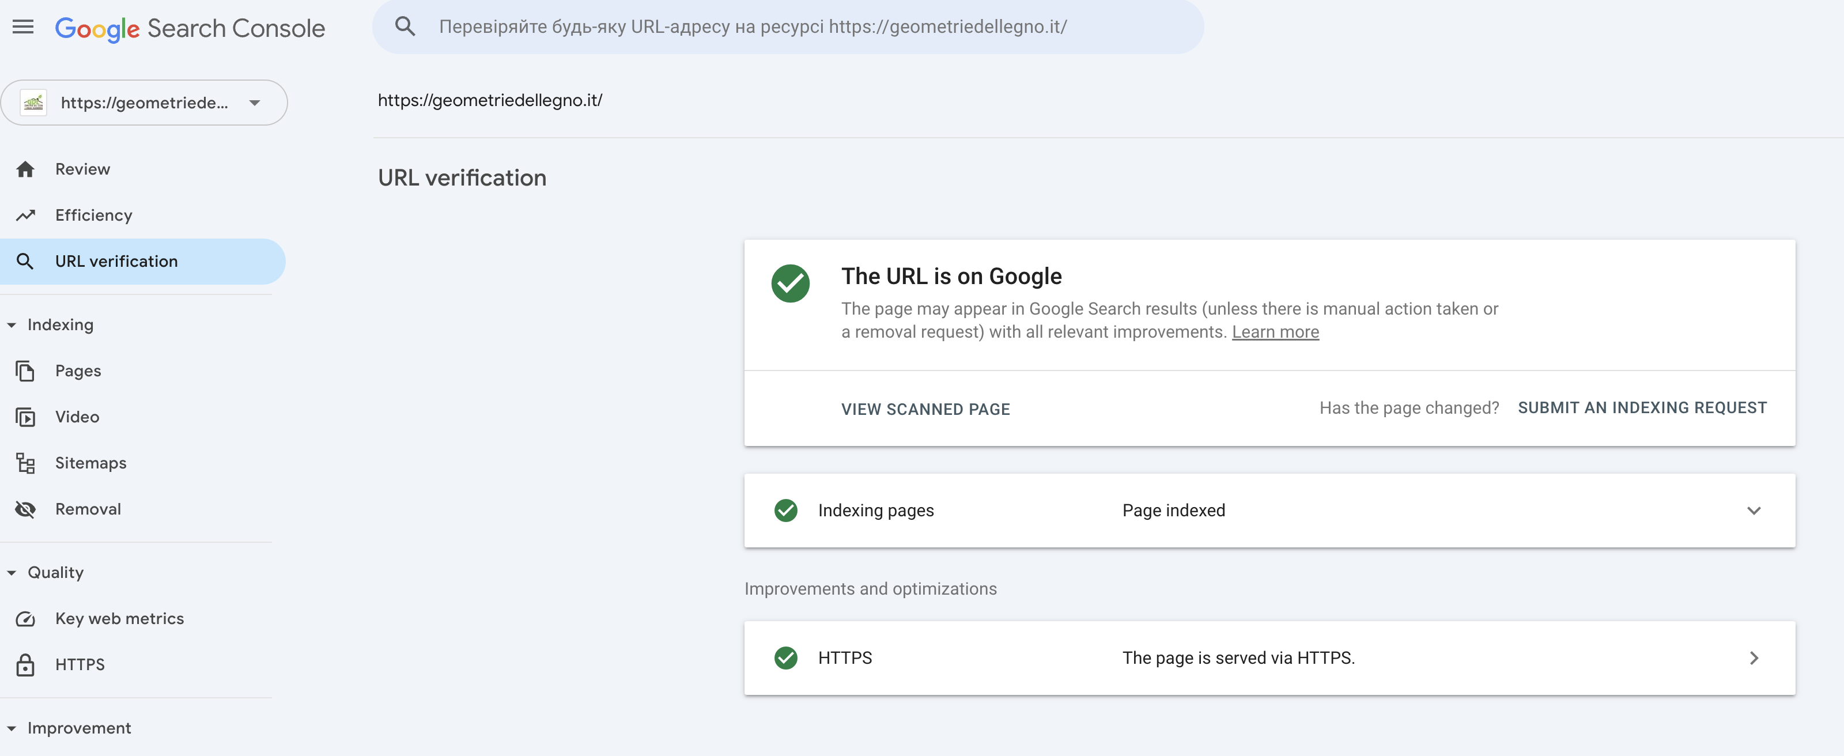
Task: Collapse the Improvement sidebar section
Action: (12, 728)
